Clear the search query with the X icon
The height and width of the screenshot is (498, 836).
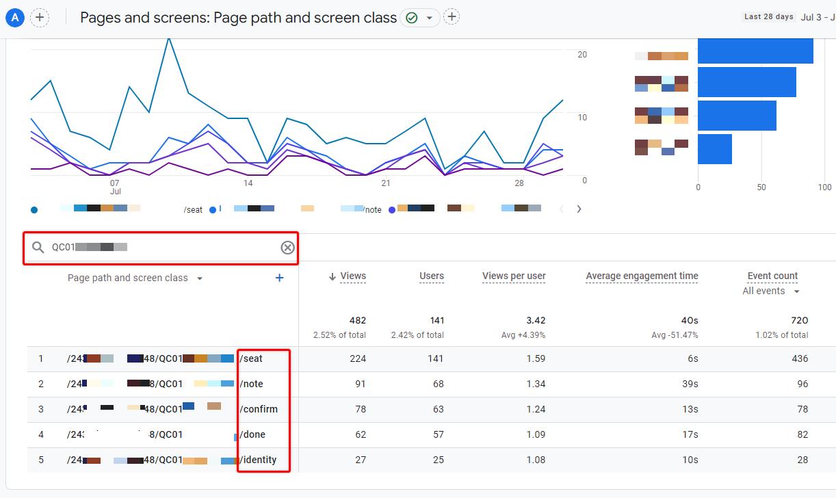click(x=287, y=248)
